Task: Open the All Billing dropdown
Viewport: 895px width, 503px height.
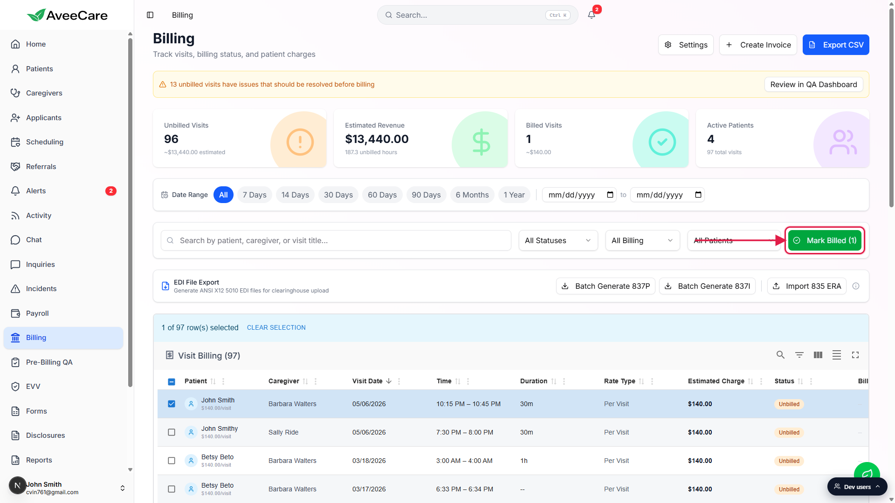Action: tap(642, 240)
